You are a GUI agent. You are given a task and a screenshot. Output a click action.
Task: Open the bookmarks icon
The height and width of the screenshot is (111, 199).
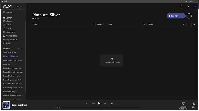tap(181, 7)
